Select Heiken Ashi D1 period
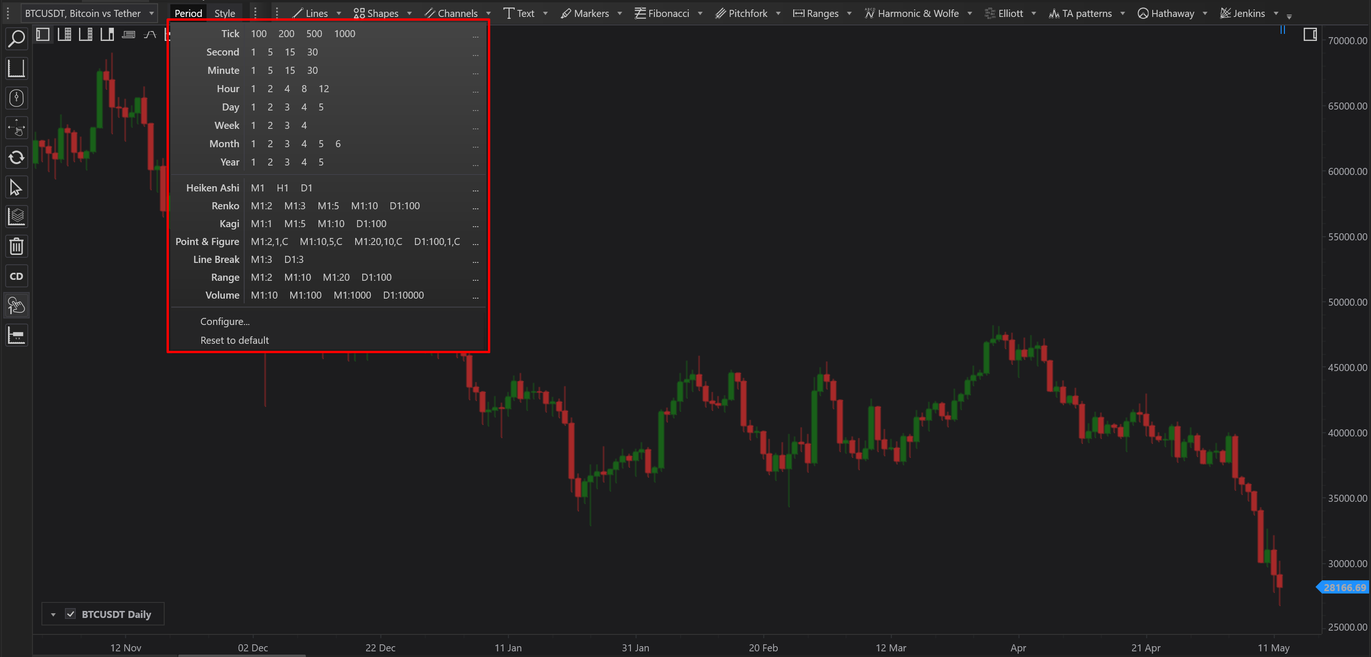This screenshot has height=657, width=1371. click(x=306, y=188)
